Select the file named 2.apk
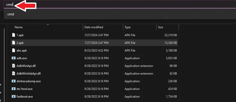The width and height of the screenshot is (236, 102). coord(20,43)
